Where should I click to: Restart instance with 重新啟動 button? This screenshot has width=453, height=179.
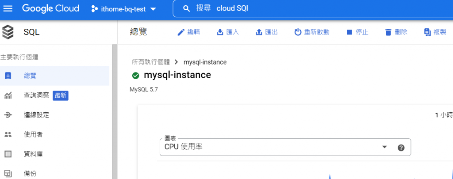click(311, 32)
